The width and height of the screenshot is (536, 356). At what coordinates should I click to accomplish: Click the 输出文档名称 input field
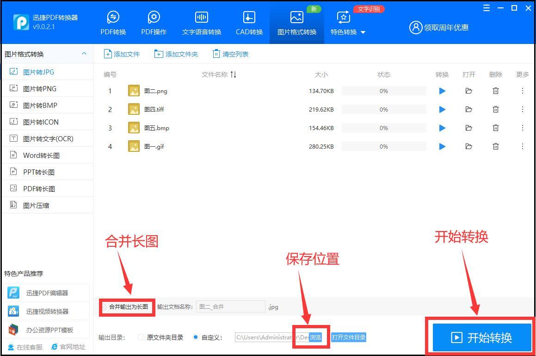pos(230,306)
